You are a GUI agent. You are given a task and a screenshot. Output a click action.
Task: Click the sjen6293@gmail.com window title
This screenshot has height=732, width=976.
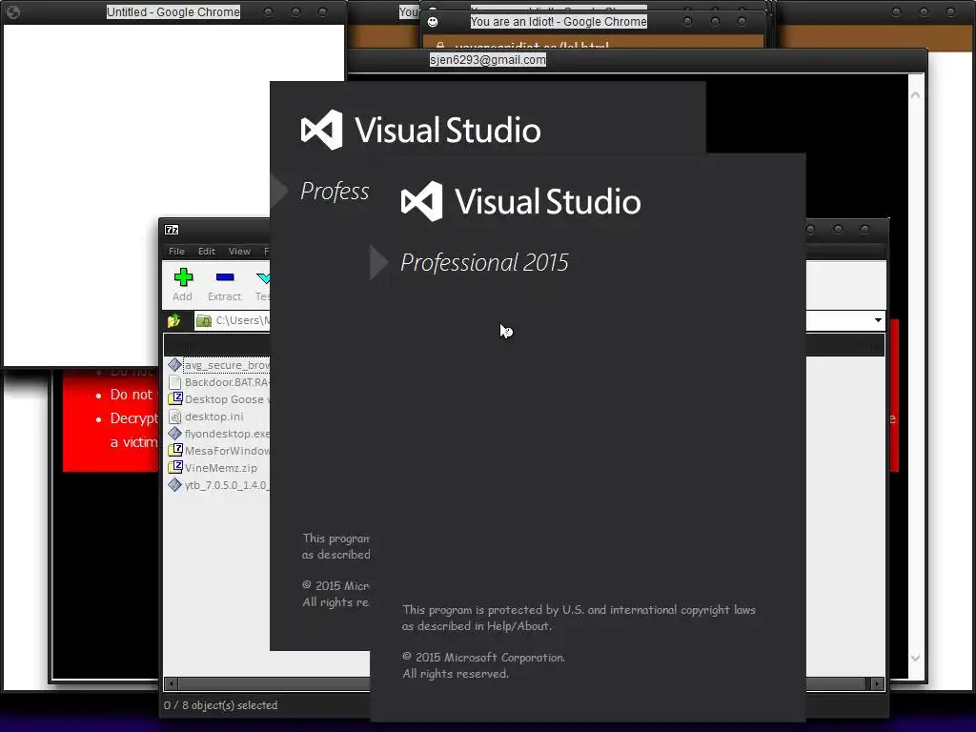tap(488, 60)
